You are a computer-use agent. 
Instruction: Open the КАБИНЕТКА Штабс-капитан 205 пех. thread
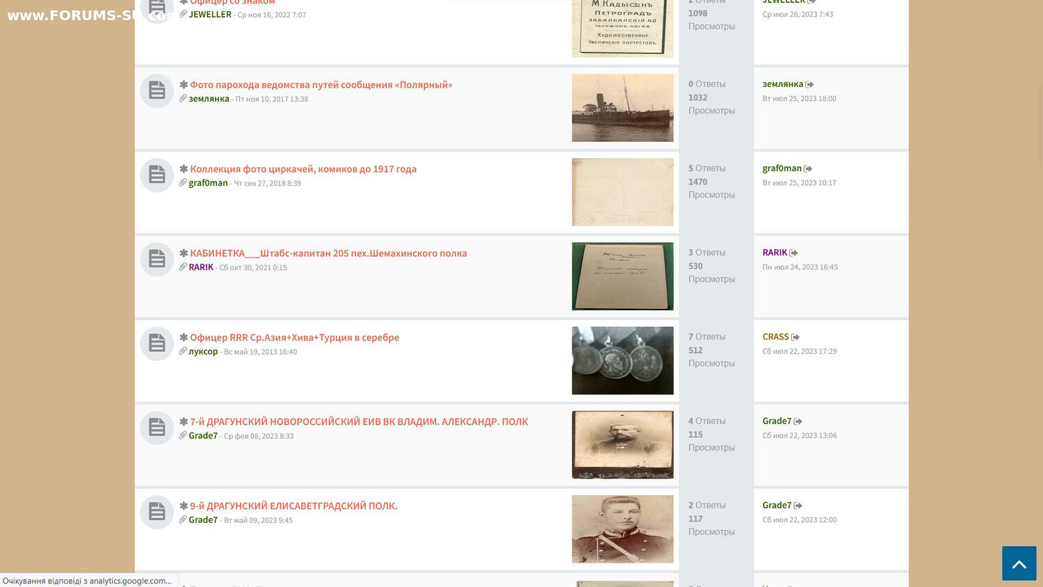328,253
